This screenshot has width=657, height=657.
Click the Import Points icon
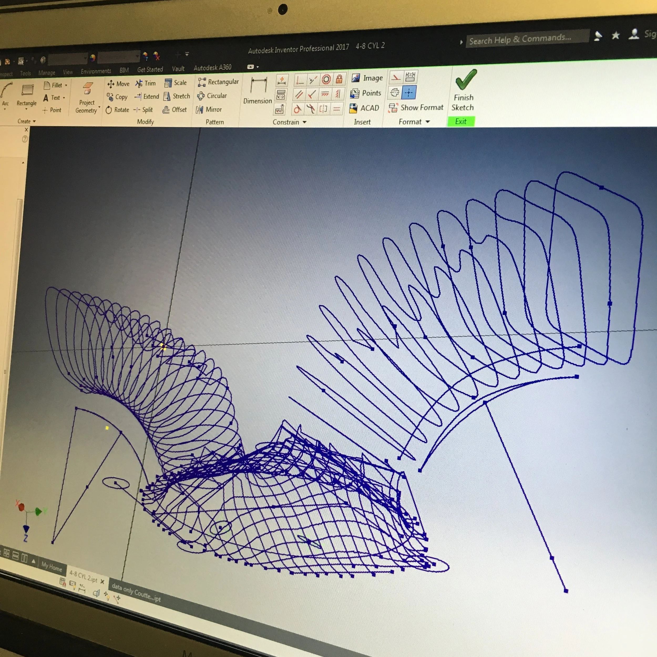[x=355, y=93]
